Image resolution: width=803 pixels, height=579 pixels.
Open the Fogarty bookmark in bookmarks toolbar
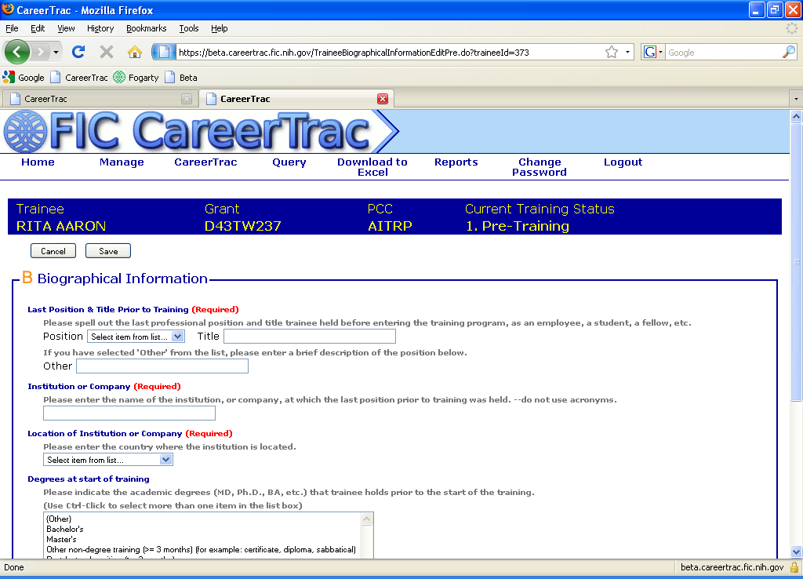click(136, 78)
